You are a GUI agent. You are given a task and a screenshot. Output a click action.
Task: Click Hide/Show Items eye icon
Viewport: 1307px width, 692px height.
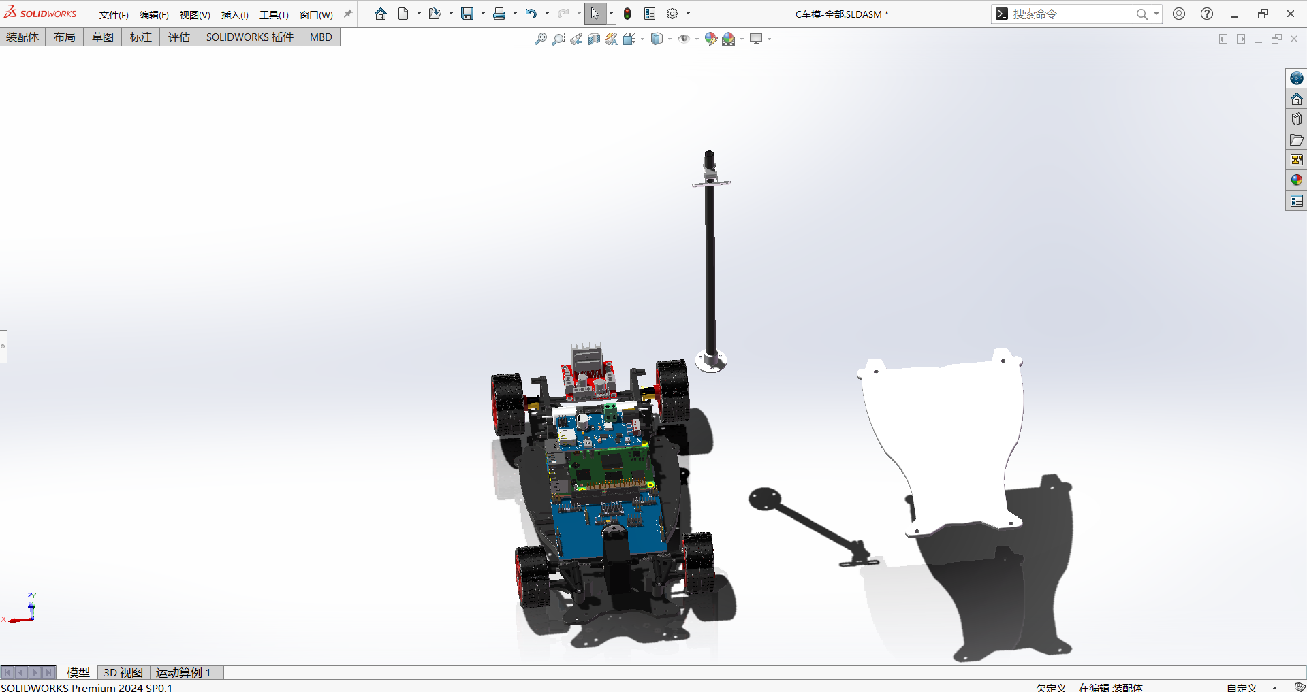click(684, 39)
